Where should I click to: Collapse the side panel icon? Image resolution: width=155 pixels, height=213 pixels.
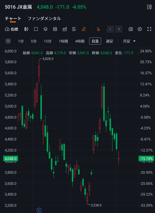149,7
